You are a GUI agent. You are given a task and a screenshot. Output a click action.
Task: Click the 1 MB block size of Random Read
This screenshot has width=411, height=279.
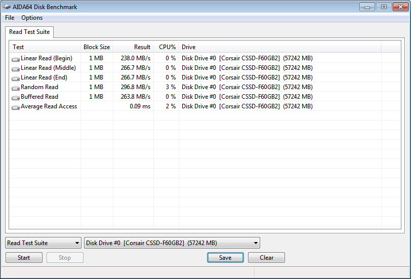tap(96, 87)
